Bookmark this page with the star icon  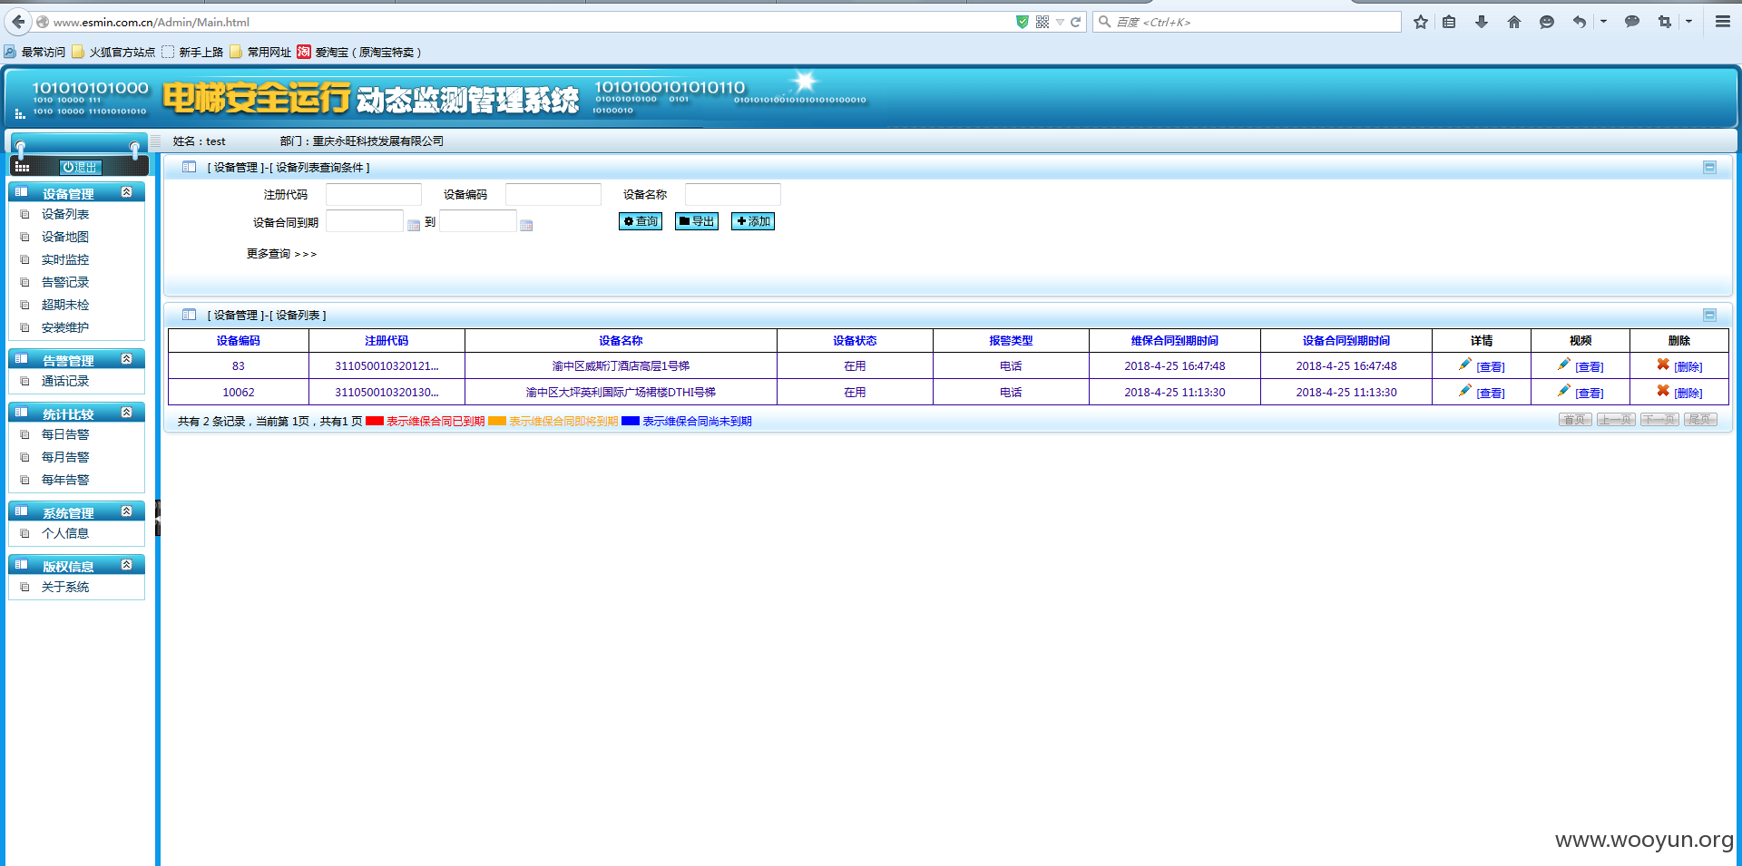1420,22
